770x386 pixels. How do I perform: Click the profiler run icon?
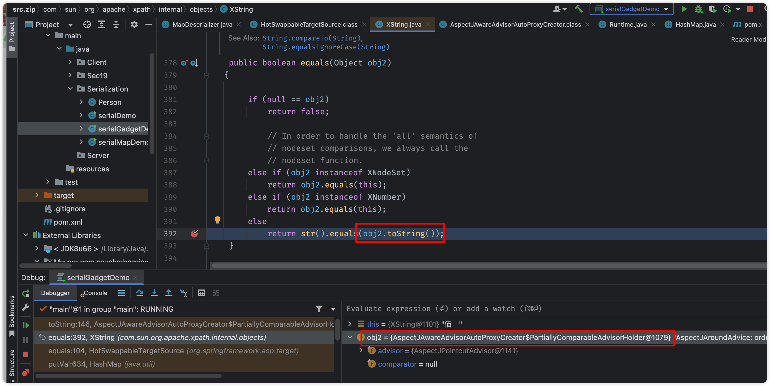coord(727,9)
